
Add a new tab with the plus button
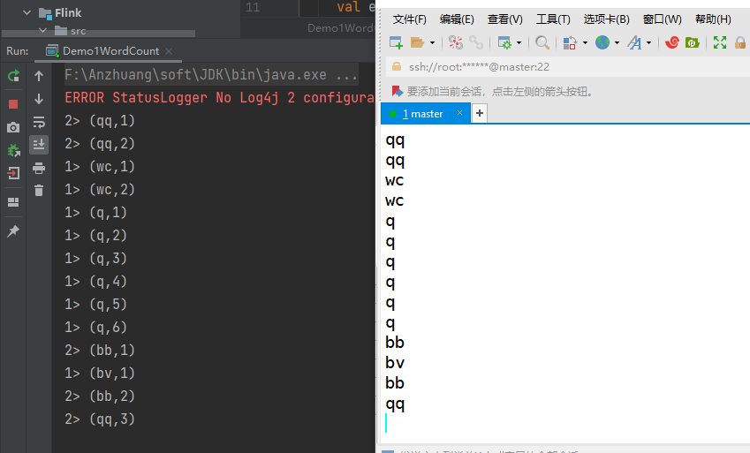[x=480, y=113]
